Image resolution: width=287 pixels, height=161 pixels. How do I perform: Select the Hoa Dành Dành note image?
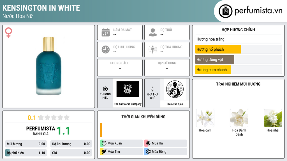239,118
